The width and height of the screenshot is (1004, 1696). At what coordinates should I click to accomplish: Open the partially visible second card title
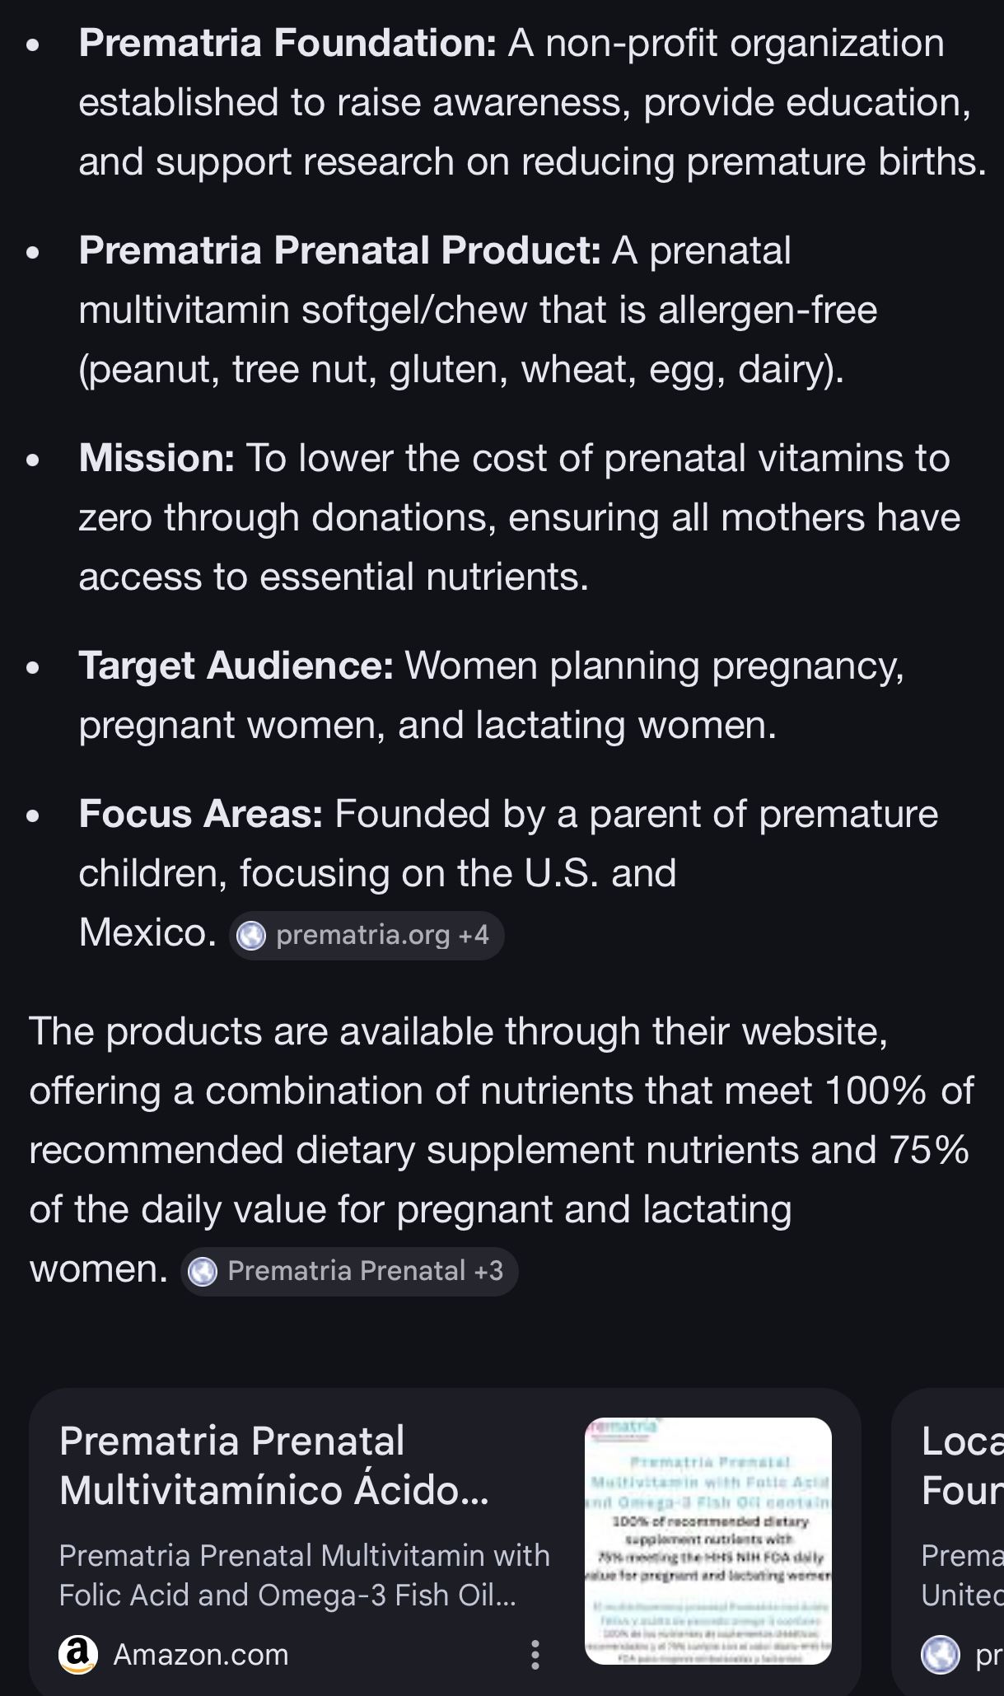tap(961, 1465)
